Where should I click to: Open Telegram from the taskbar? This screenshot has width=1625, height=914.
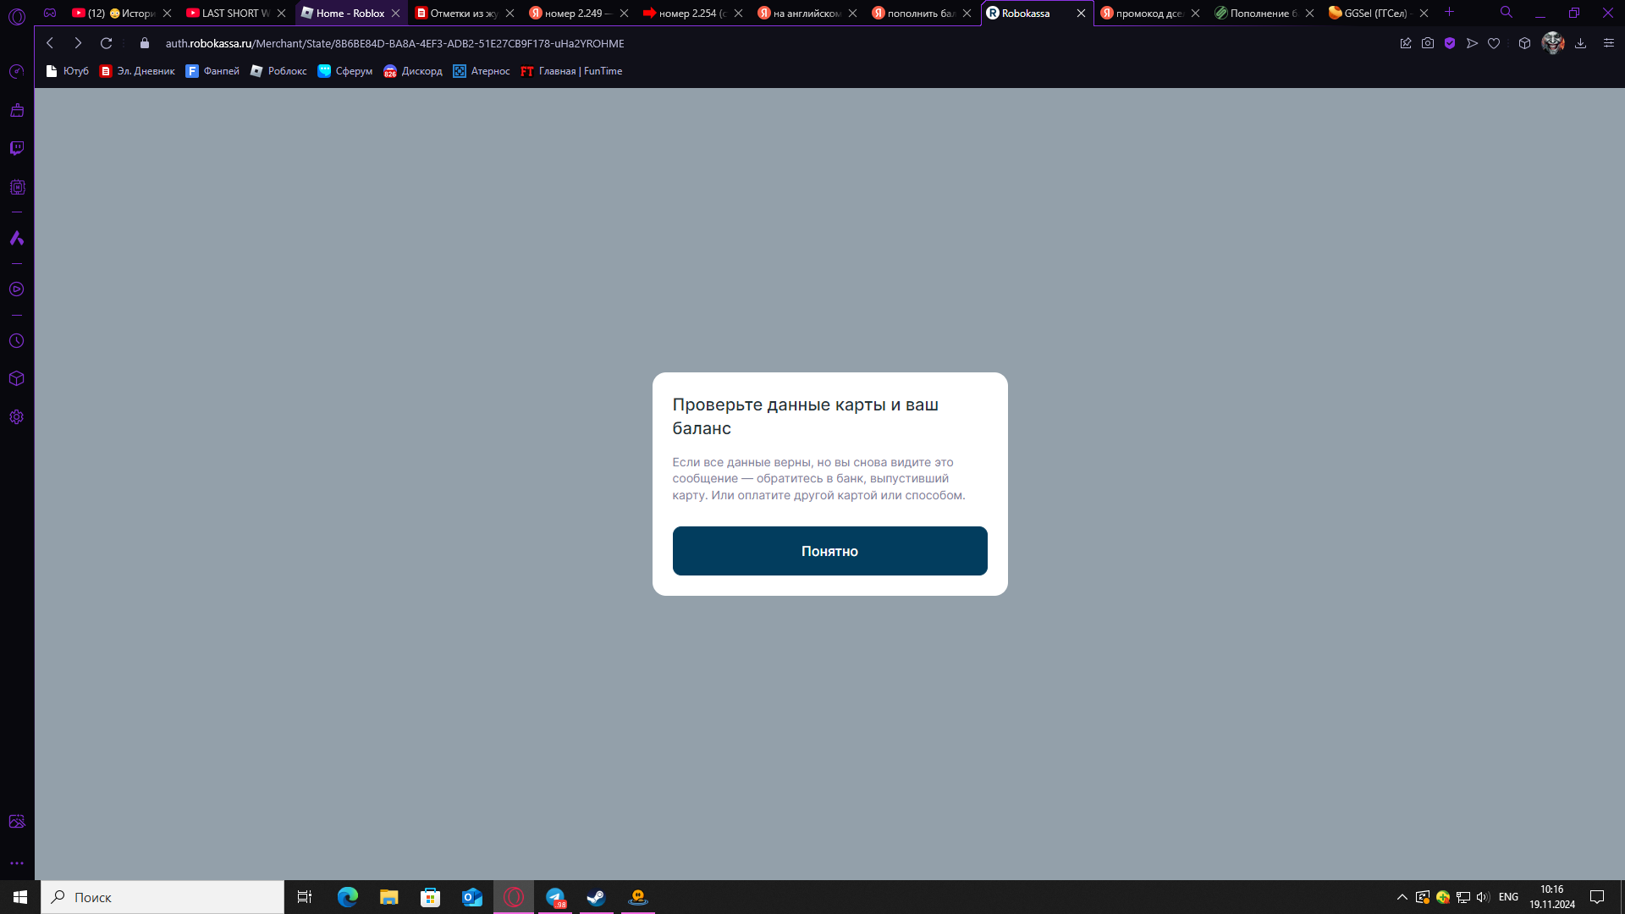click(x=555, y=897)
